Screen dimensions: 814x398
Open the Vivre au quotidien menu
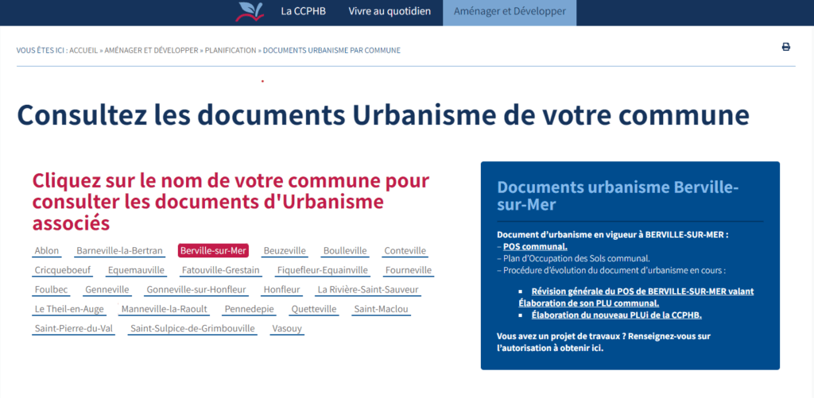390,11
